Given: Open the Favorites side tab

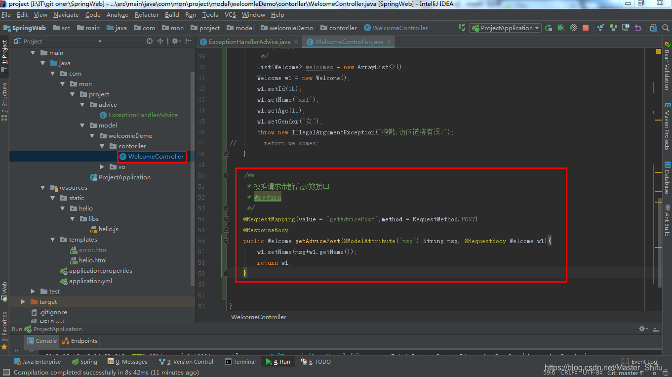Looking at the screenshot, I should tap(4, 331).
